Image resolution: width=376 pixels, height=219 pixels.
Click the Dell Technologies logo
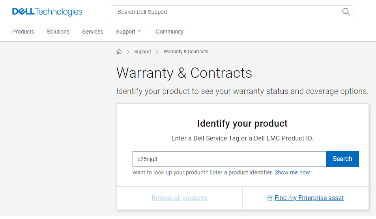[x=47, y=11]
